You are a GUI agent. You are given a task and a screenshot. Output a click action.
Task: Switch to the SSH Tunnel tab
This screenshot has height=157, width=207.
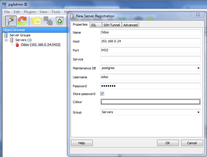pyautogui.click(x=112, y=25)
